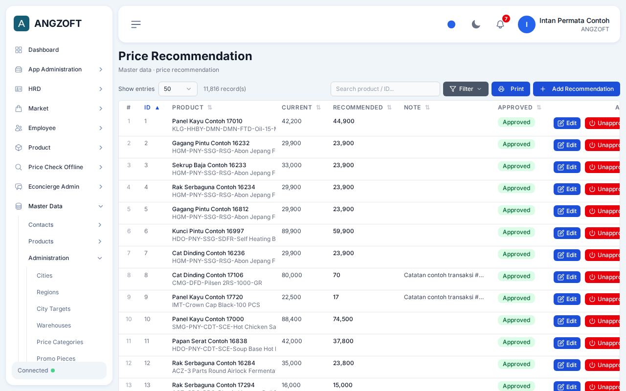Expand Market sidebar section
The image size is (626, 391).
click(x=59, y=109)
